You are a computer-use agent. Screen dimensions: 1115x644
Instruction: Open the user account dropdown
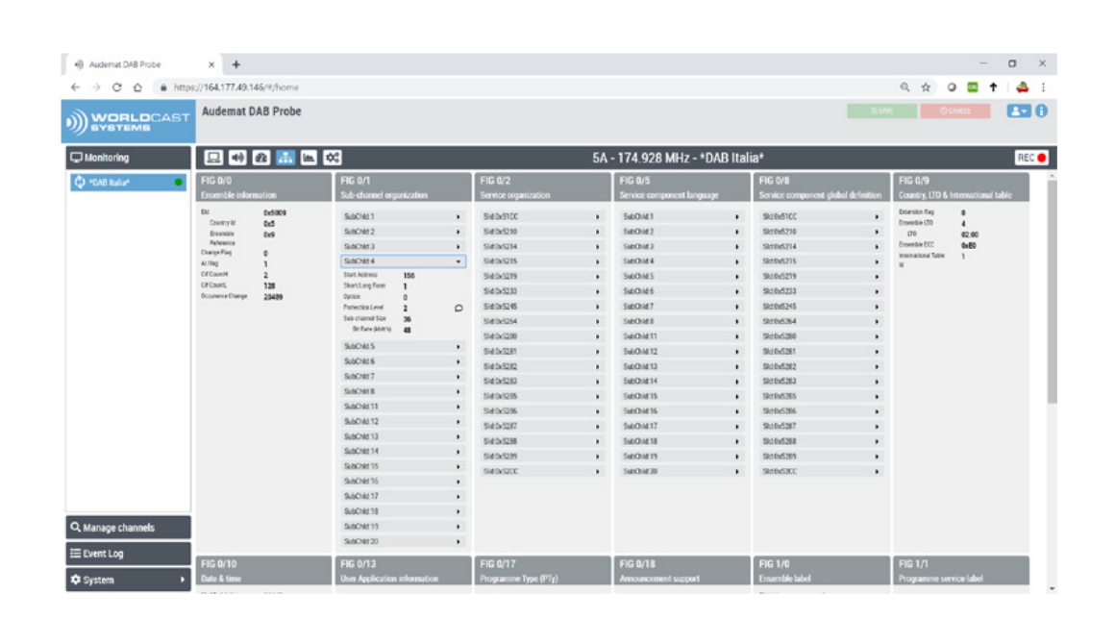[1017, 111]
